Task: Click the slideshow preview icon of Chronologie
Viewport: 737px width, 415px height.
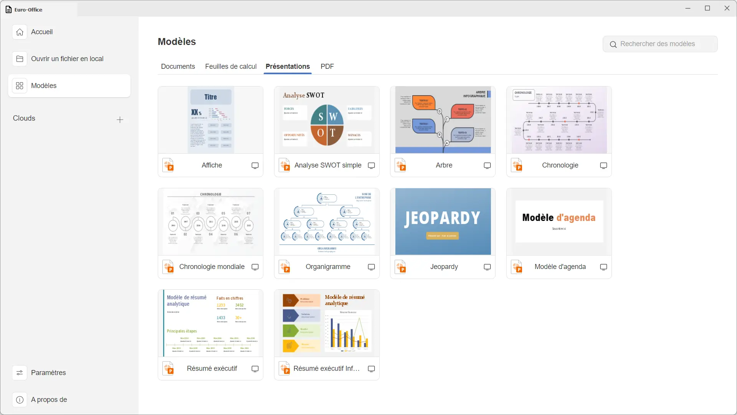Action: pos(603,166)
